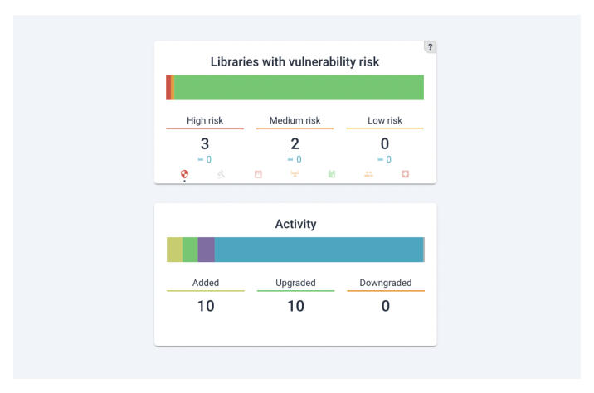Click the red segment of vulnerability bar
Image resolution: width=594 pixels, height=393 pixels.
click(168, 87)
